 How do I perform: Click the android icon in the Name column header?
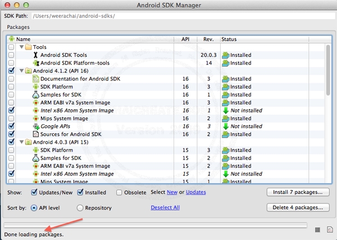(12, 39)
